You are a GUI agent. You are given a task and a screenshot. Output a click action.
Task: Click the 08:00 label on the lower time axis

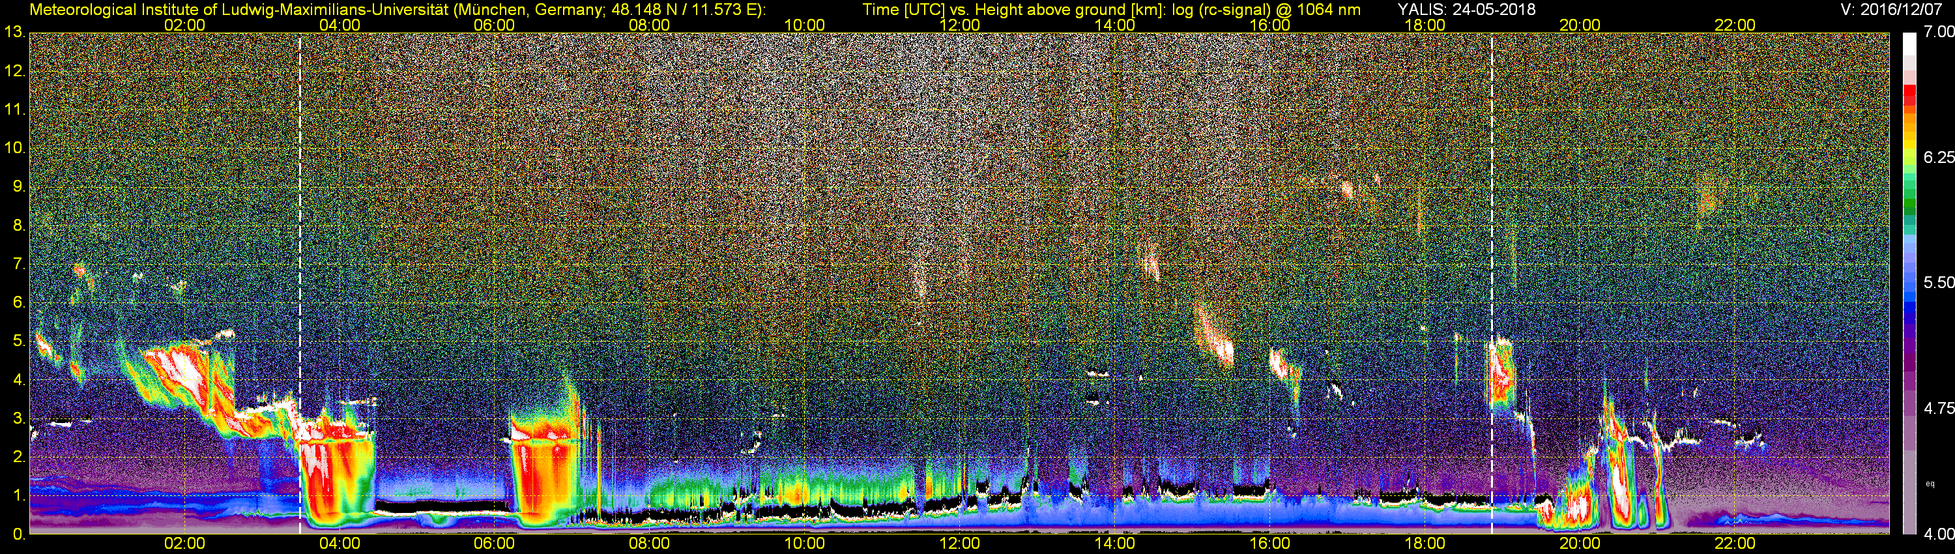(650, 544)
